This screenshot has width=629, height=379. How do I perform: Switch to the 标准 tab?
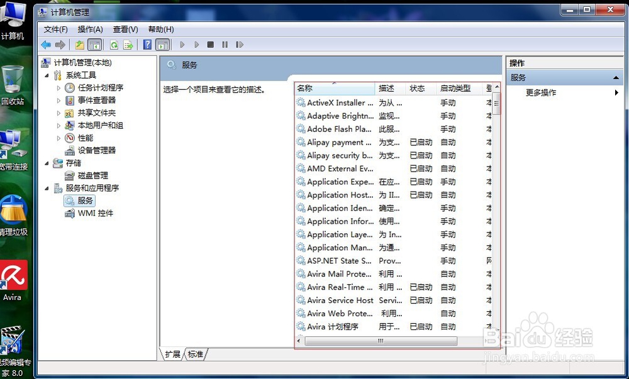coord(196,354)
